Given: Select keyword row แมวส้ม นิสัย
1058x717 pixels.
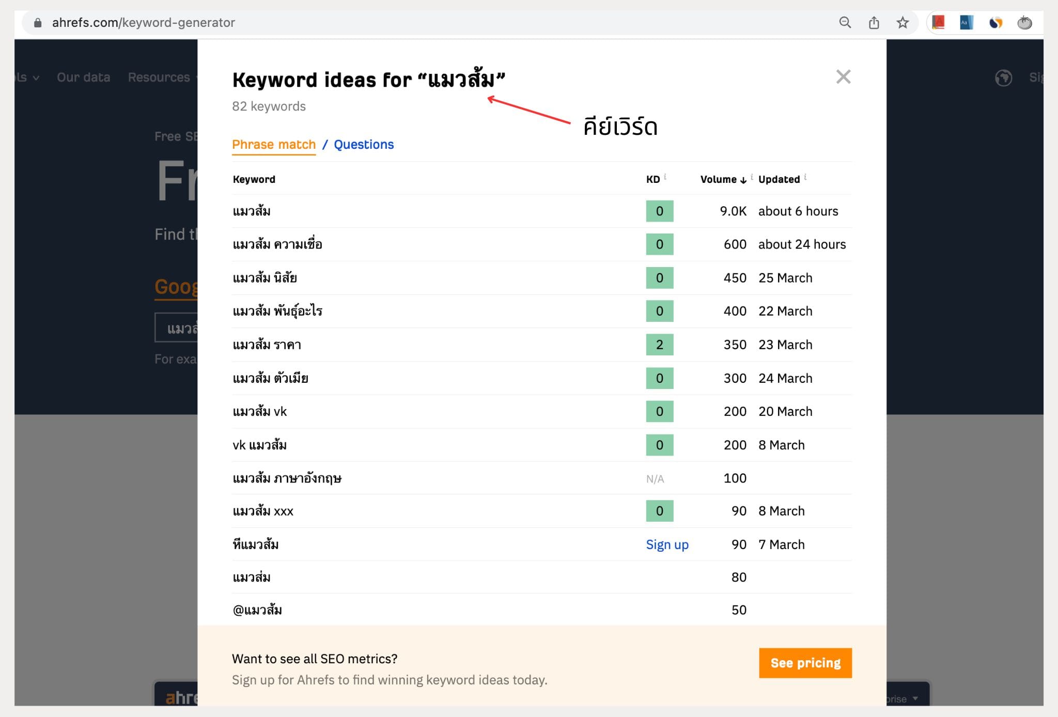Looking at the screenshot, I should point(542,278).
